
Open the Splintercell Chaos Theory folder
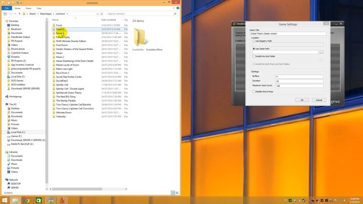click(69, 93)
